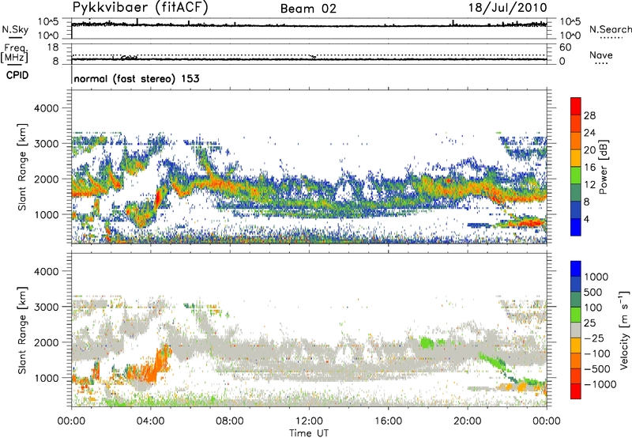This screenshot has height=438, width=632.
Task: Click the 18 tick on the frequency axis
Action: click(x=53, y=47)
